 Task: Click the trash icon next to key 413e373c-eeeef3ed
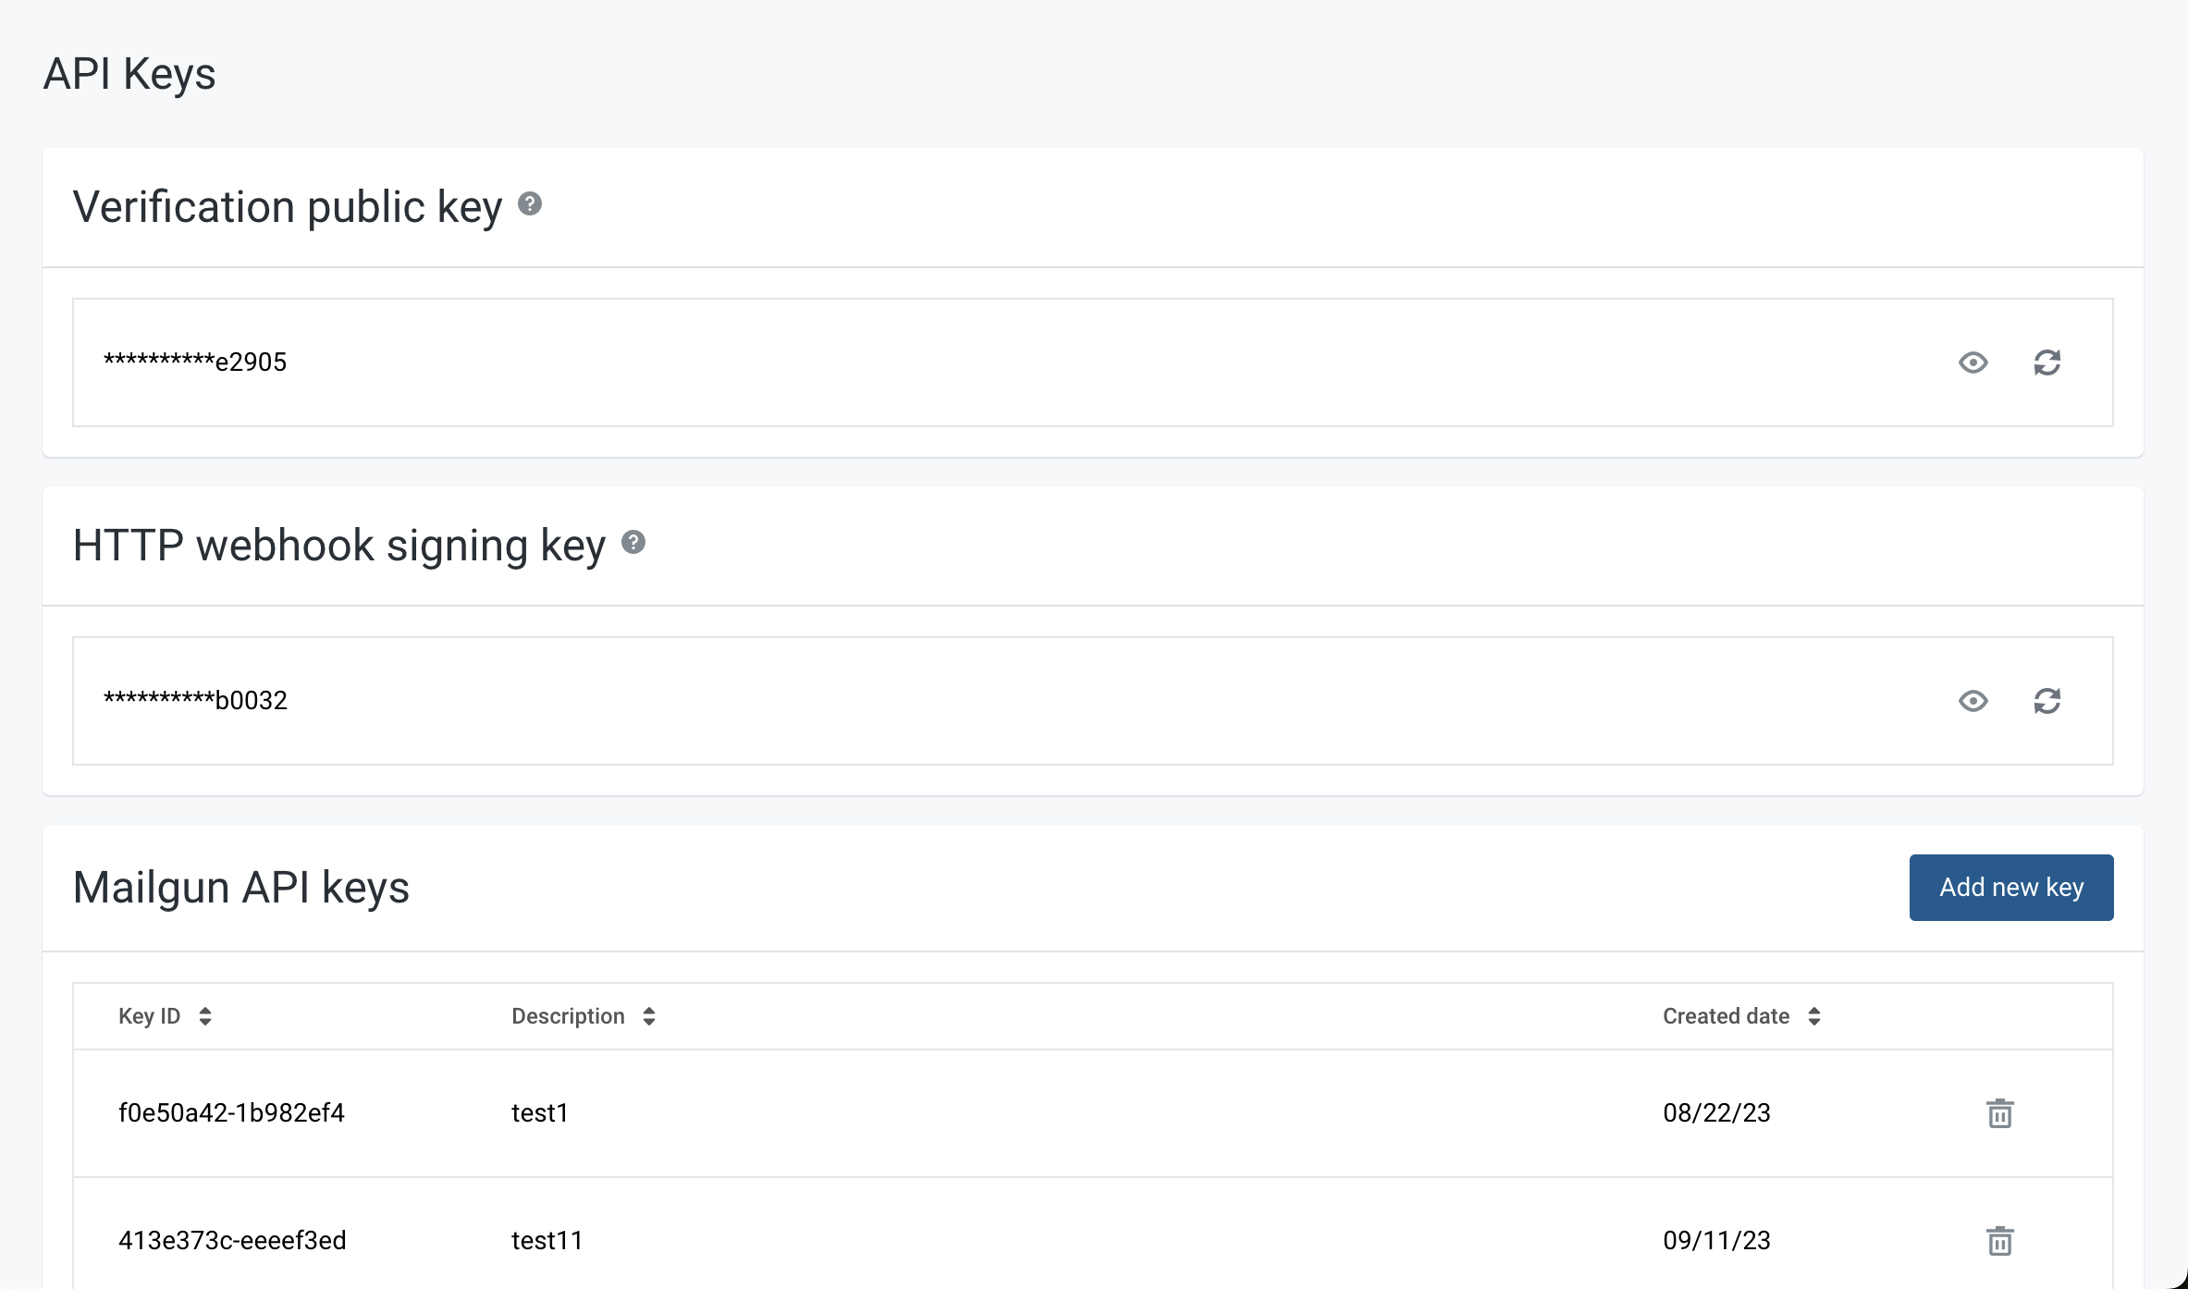click(1999, 1240)
